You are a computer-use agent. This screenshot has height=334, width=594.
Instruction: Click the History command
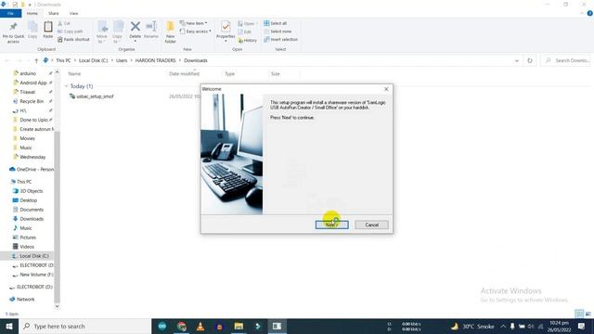(x=248, y=40)
